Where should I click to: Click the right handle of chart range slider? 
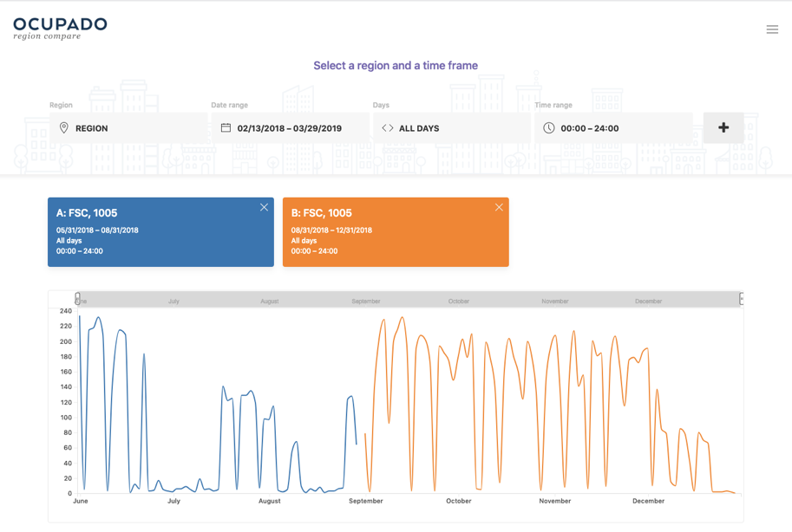click(742, 299)
